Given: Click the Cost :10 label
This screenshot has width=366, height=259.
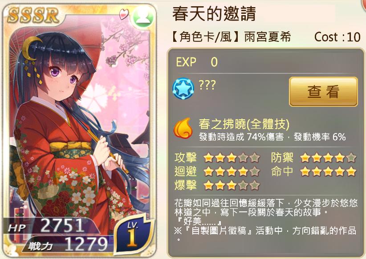Looking at the screenshot, I should pos(338,37).
